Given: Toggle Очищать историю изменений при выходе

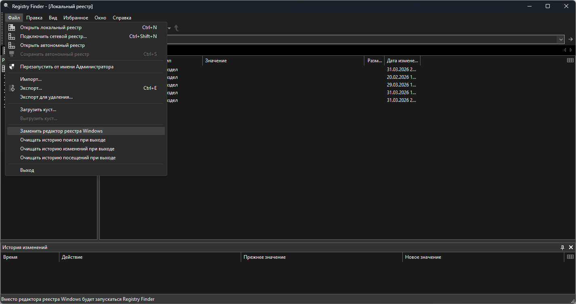Looking at the screenshot, I should [x=67, y=149].
